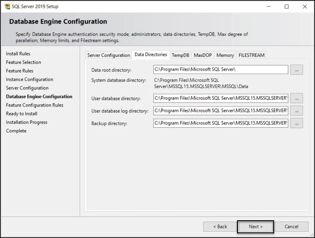The height and width of the screenshot is (238, 315).
Task: Select Feature Selection step in sidebar
Action: [23, 62]
